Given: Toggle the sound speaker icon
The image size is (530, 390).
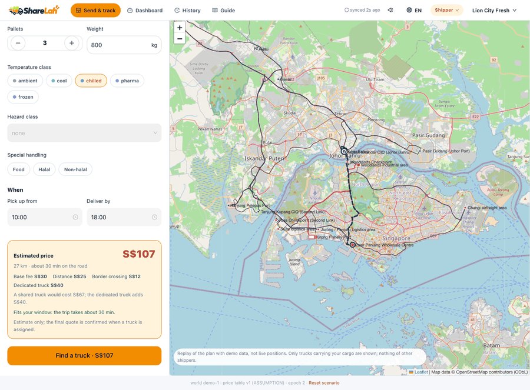Looking at the screenshot, I should (390, 10).
